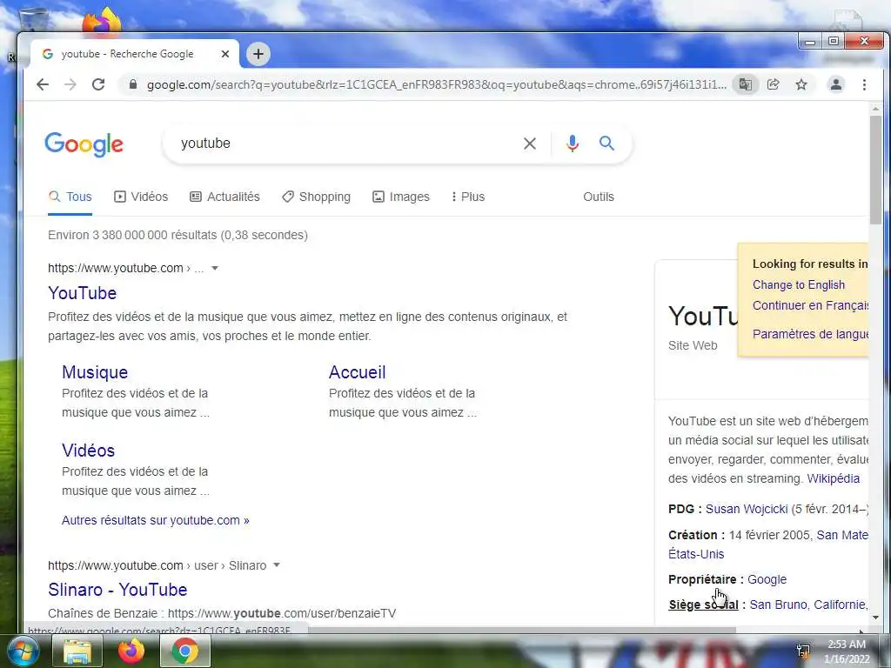
Task: Switch to Chrome in taskbar
Action: (x=185, y=651)
